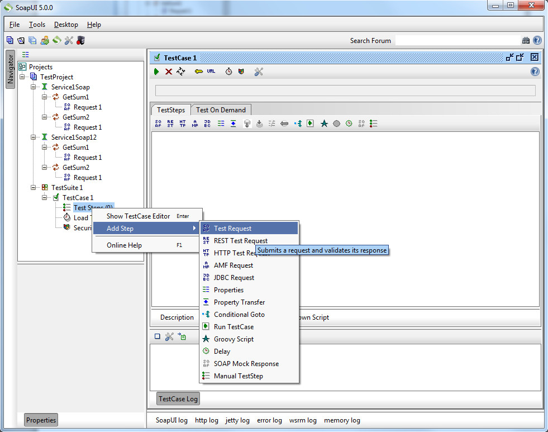Click the Search Forum input field
Screen dimensions: 548x432
pyautogui.click(x=458, y=41)
